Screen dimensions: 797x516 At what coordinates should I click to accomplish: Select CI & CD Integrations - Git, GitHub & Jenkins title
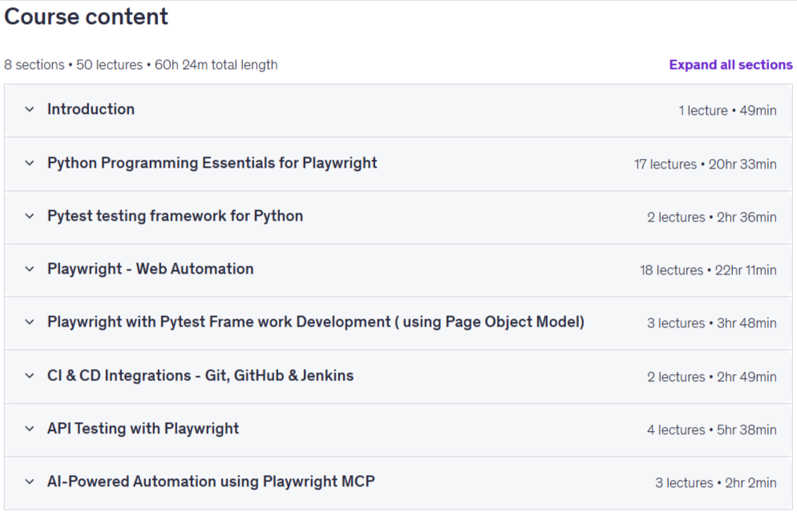pyautogui.click(x=200, y=376)
